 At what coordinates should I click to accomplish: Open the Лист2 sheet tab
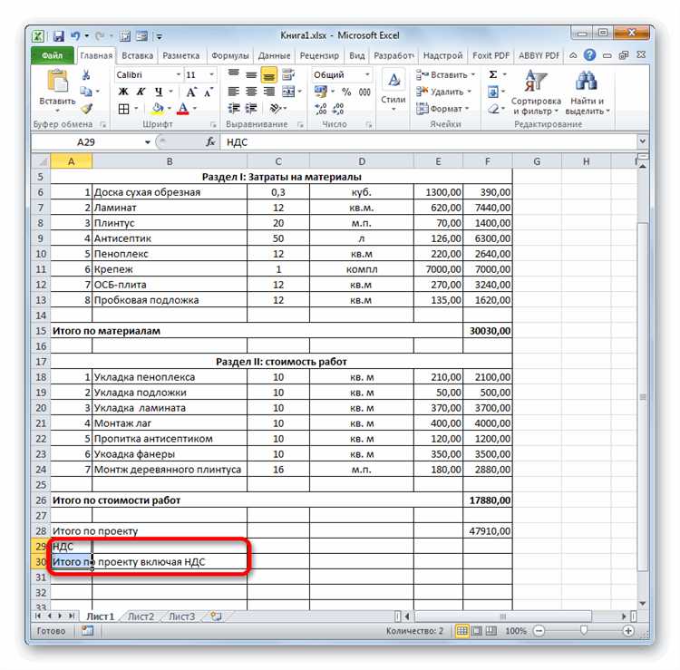(141, 617)
